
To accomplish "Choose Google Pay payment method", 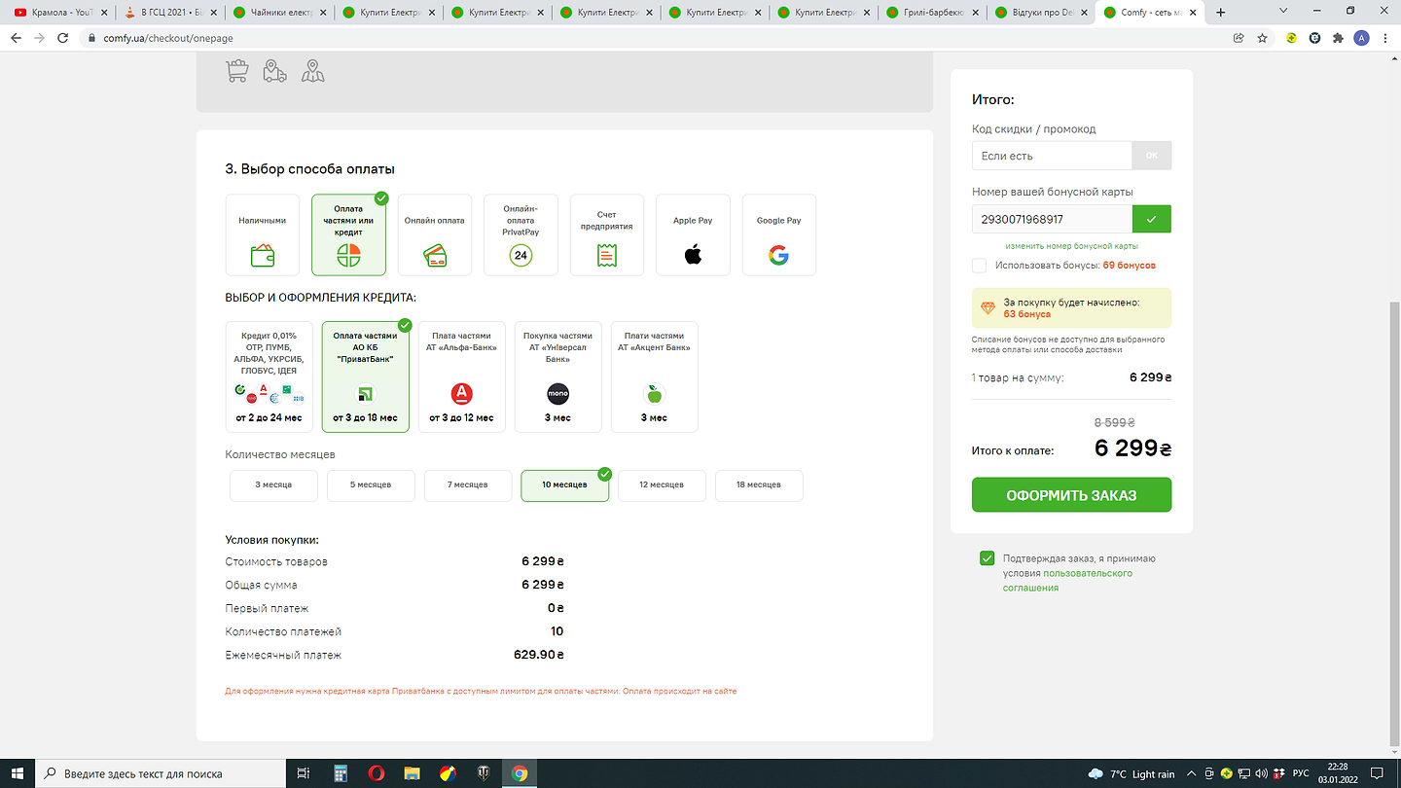I will [x=778, y=235].
